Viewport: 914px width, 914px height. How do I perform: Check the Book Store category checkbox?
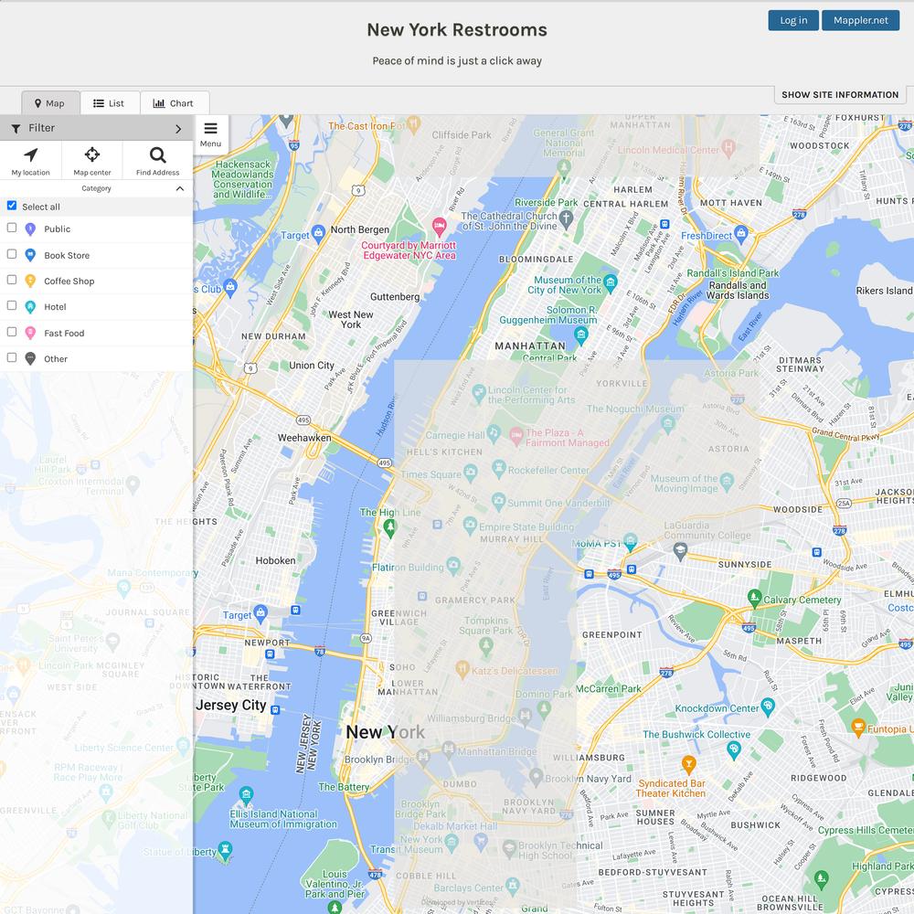(x=12, y=253)
